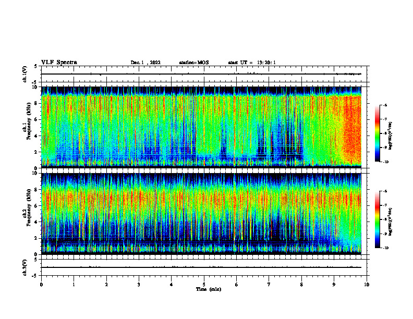Click the "VLF Spectra" title text
The image size is (413, 319).
[59, 63]
